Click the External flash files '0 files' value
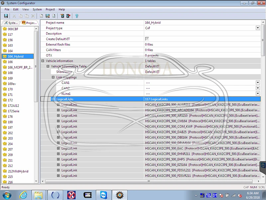 149,44
